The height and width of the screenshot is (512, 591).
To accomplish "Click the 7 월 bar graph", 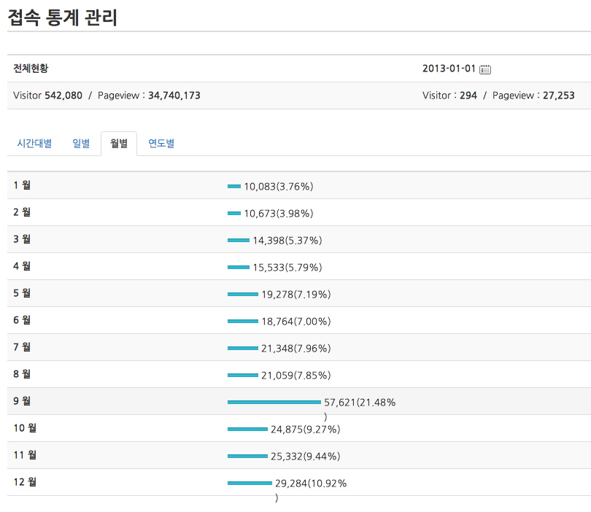I will (242, 348).
